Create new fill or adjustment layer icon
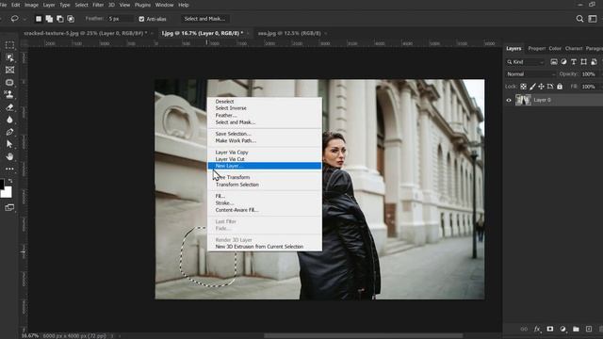Image resolution: width=603 pixels, height=339 pixels. point(563,329)
